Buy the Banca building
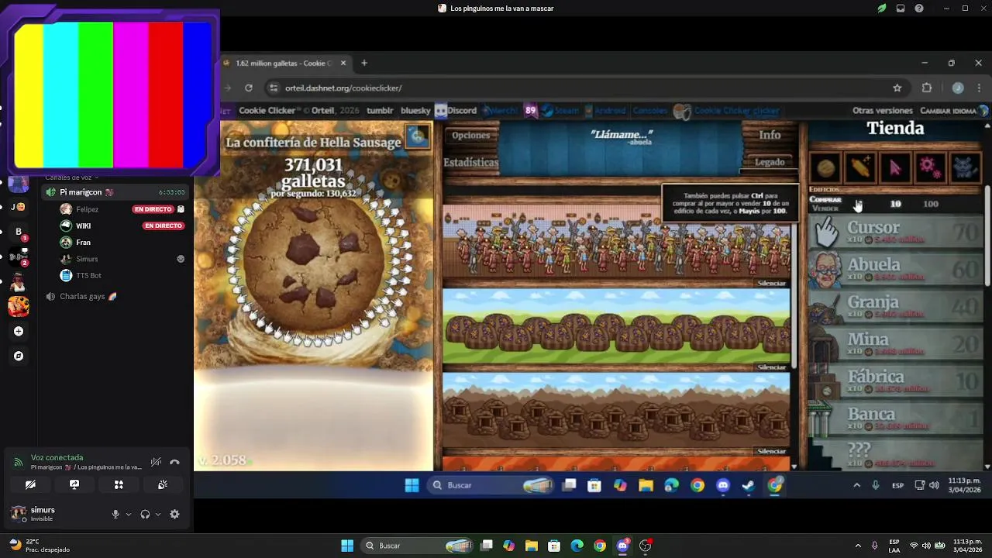This screenshot has height=558, width=992. point(897,417)
